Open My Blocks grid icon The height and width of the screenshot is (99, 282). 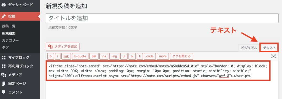point(4,58)
